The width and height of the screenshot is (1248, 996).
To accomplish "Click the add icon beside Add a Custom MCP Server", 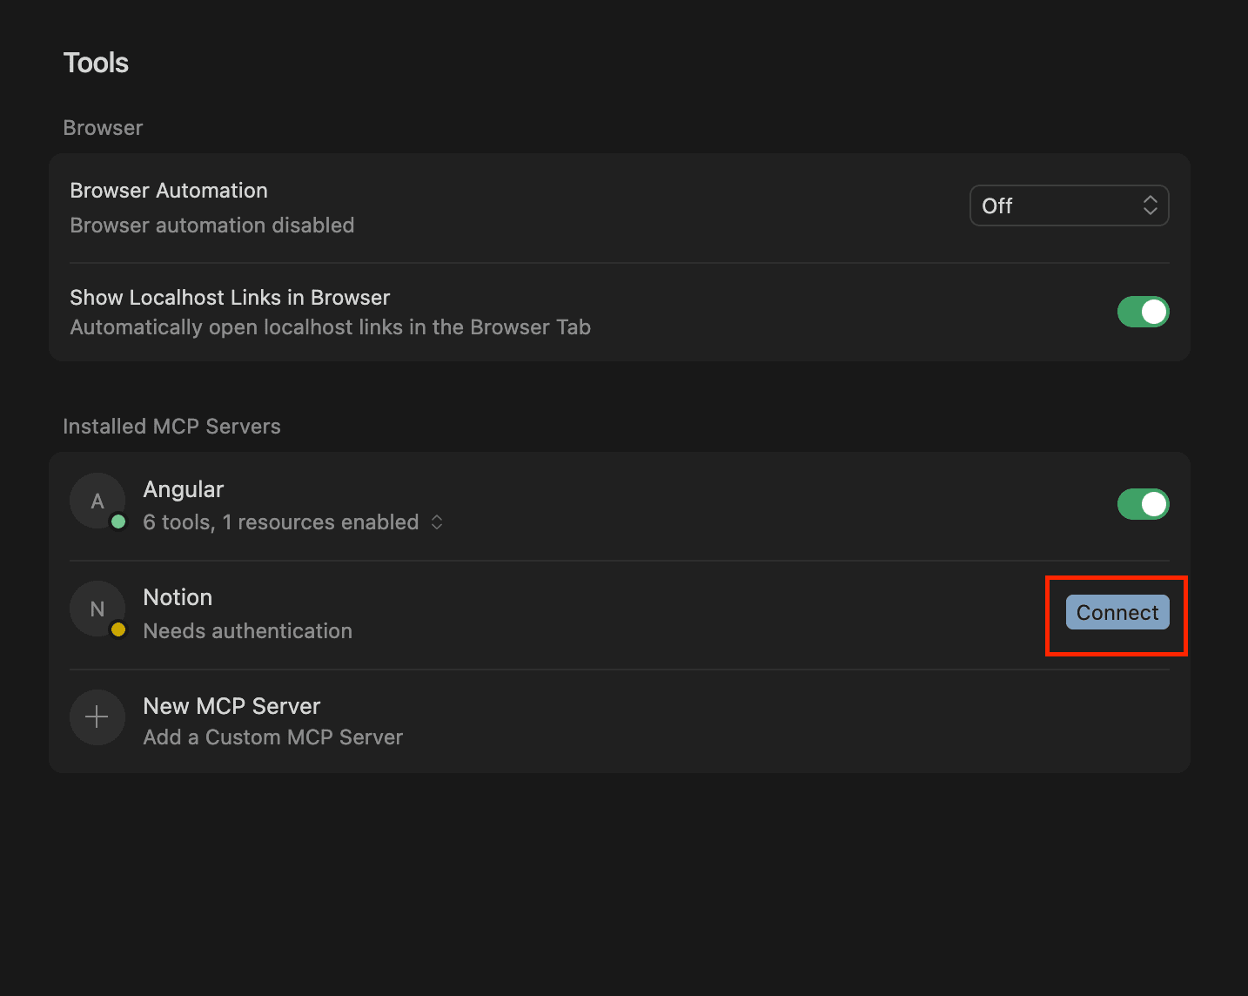I will tap(97, 717).
